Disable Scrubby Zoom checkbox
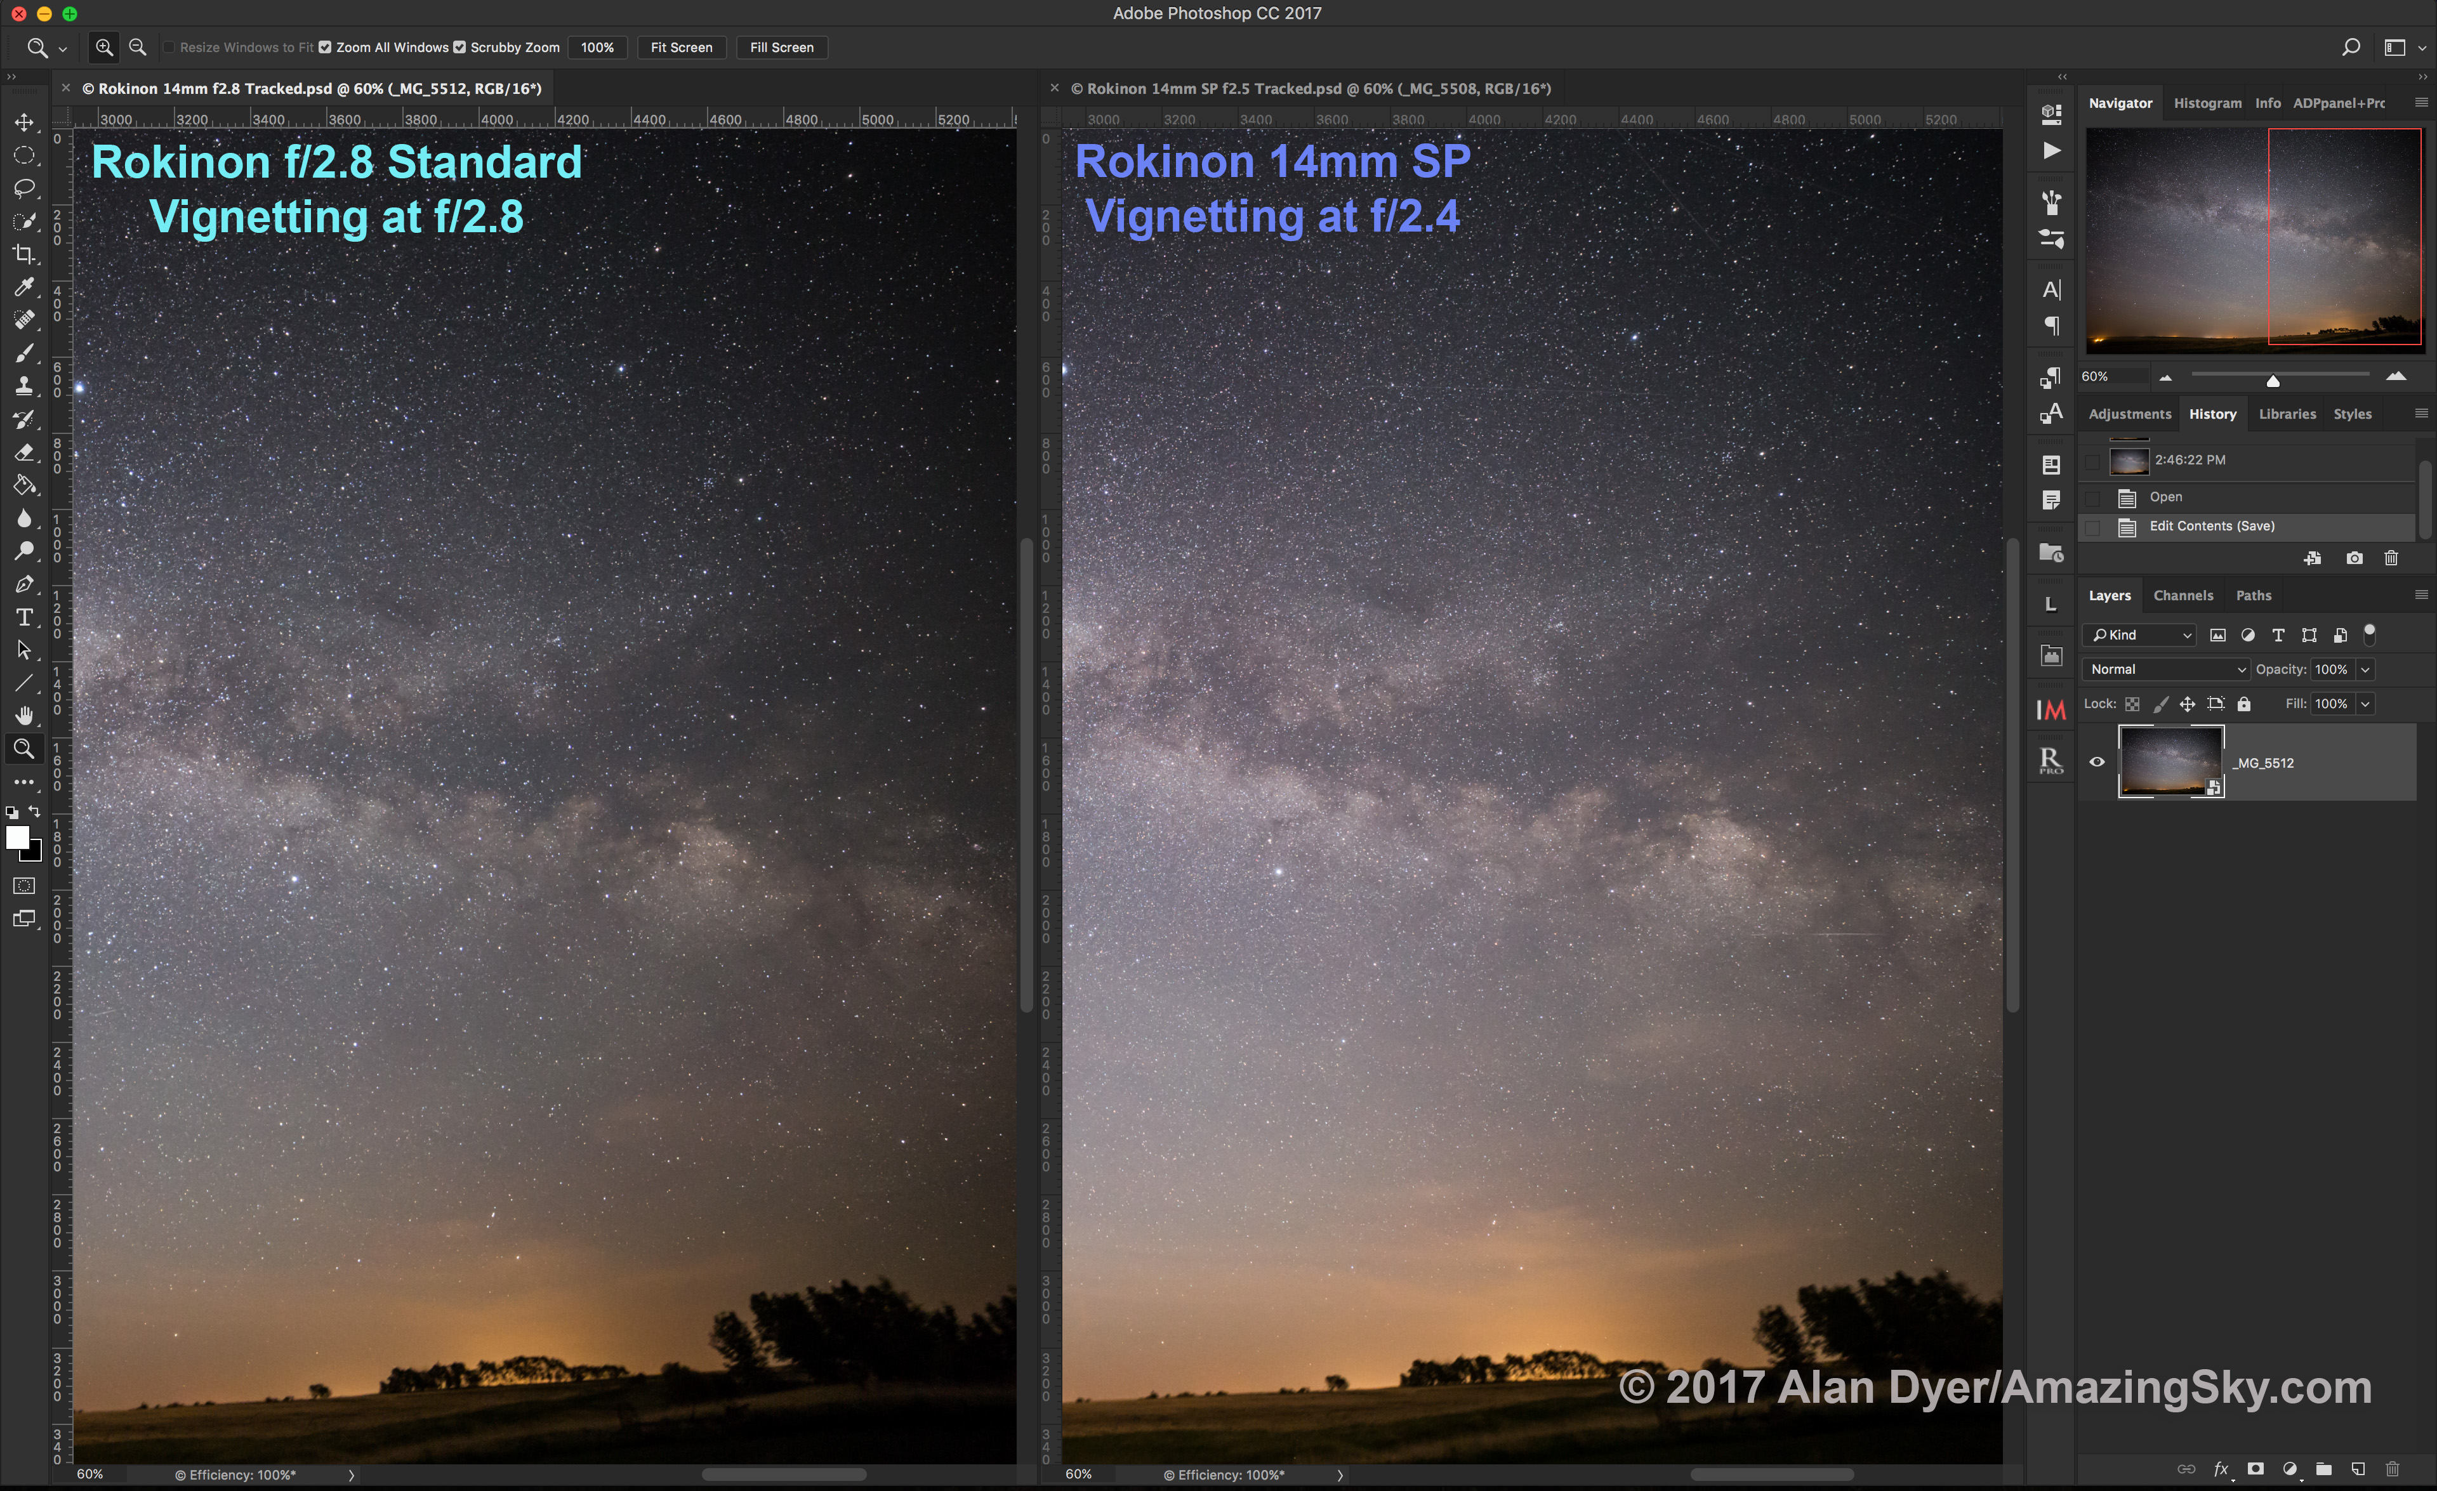The width and height of the screenshot is (2437, 1491). pyautogui.click(x=459, y=48)
